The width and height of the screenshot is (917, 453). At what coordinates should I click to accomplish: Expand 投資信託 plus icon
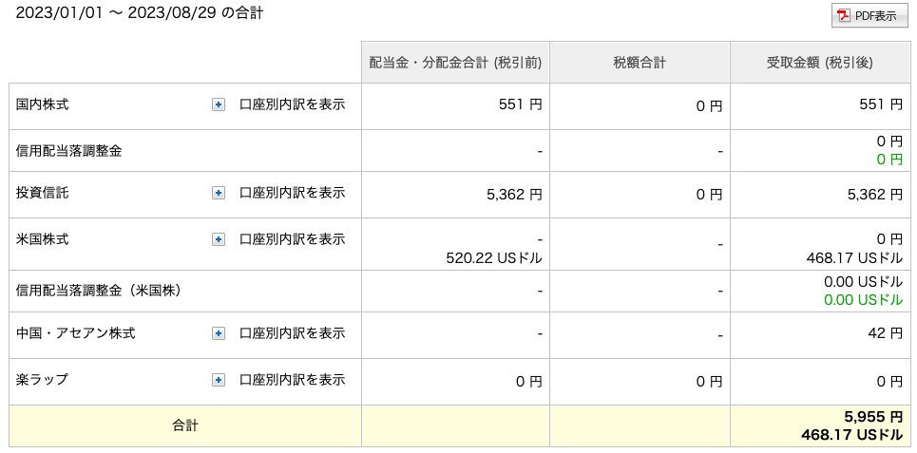[219, 193]
